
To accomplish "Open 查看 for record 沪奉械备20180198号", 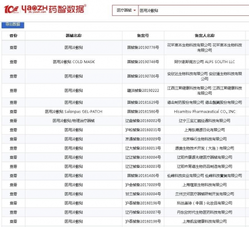I will point(13,222).
